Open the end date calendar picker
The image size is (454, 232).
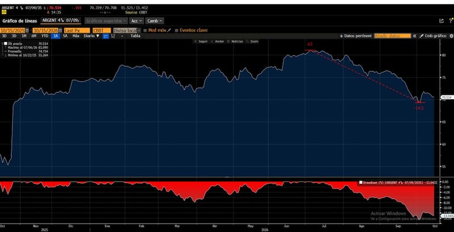point(60,31)
